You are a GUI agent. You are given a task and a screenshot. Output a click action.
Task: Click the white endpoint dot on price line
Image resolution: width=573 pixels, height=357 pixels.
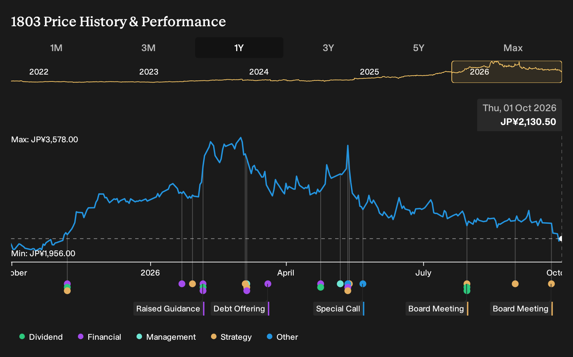click(561, 239)
